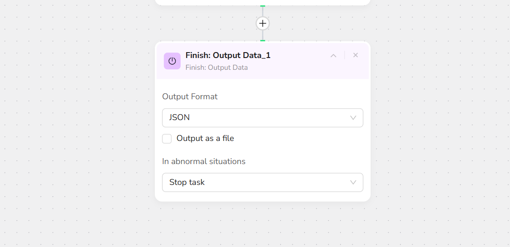Screen dimensions: 510x247
Task: Click the "Finish: Output Data" subtitle text
Action: click(217, 68)
